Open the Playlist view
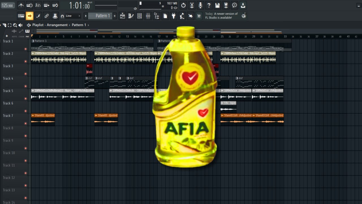This screenshot has width=362, height=204. click(x=122, y=16)
